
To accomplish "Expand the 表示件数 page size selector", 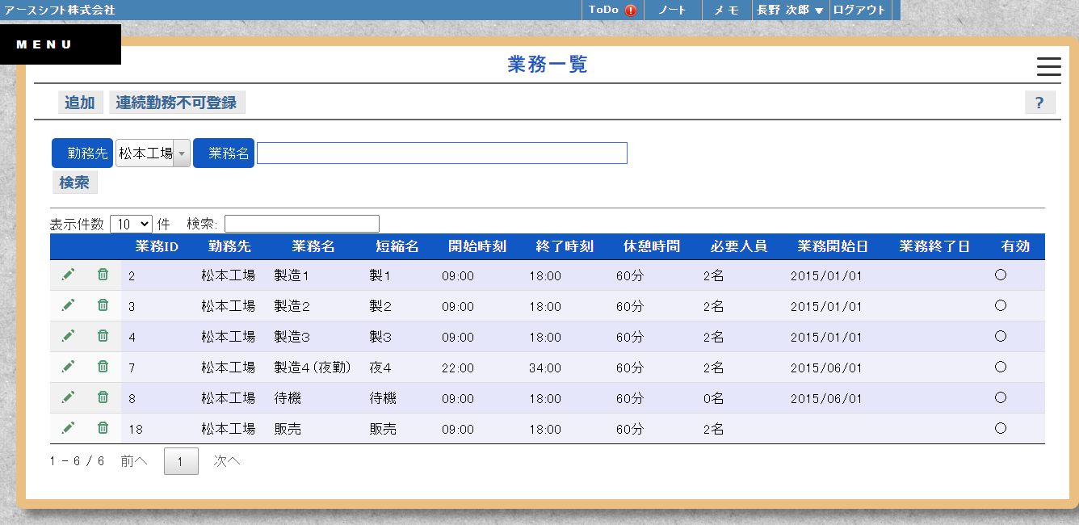I will [131, 224].
